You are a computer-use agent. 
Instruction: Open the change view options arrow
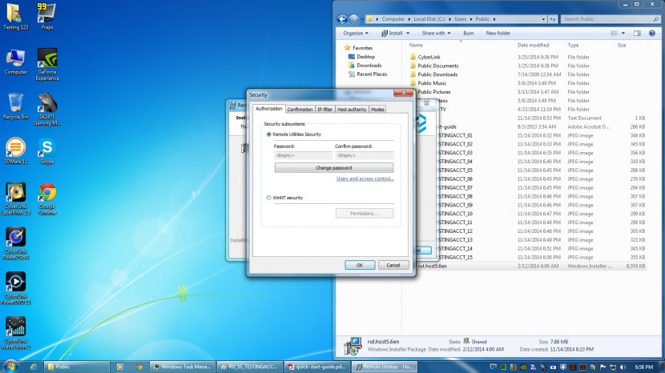[x=623, y=33]
